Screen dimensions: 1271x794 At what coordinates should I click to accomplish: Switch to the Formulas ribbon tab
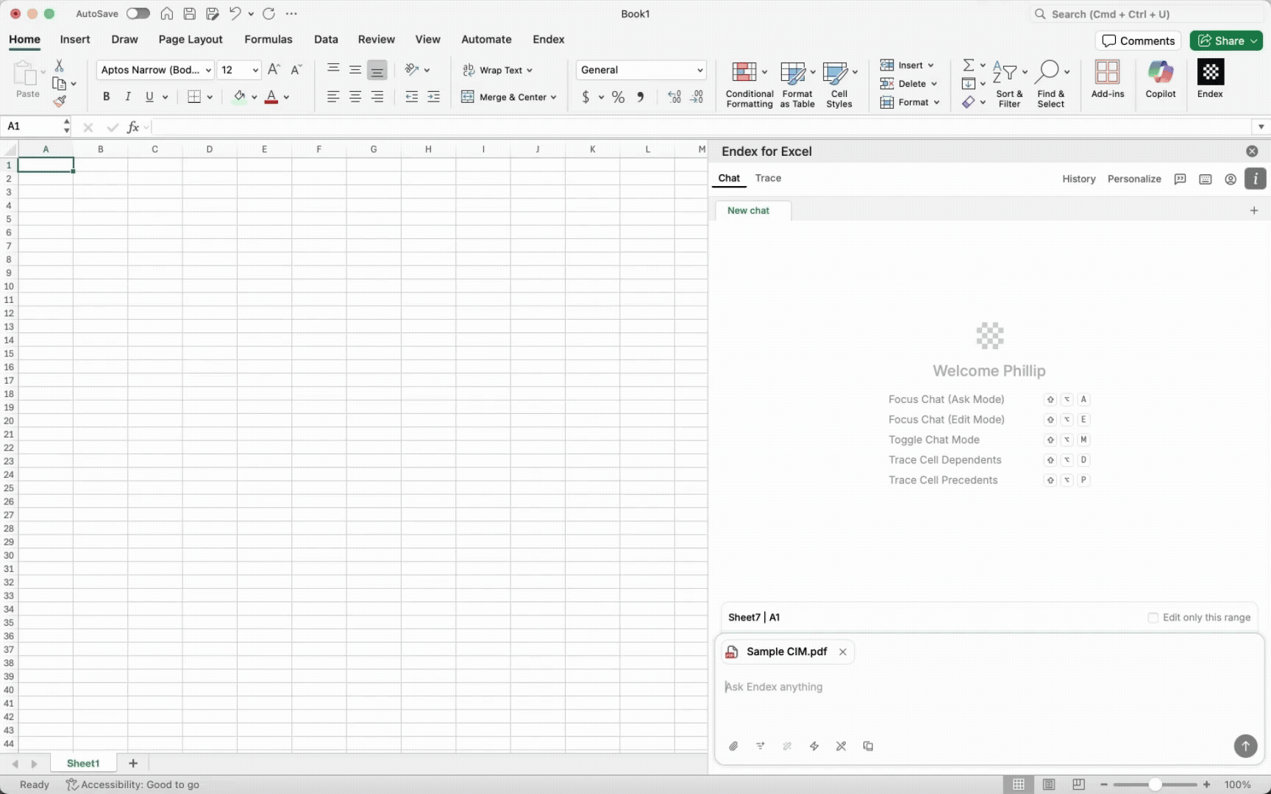click(268, 40)
